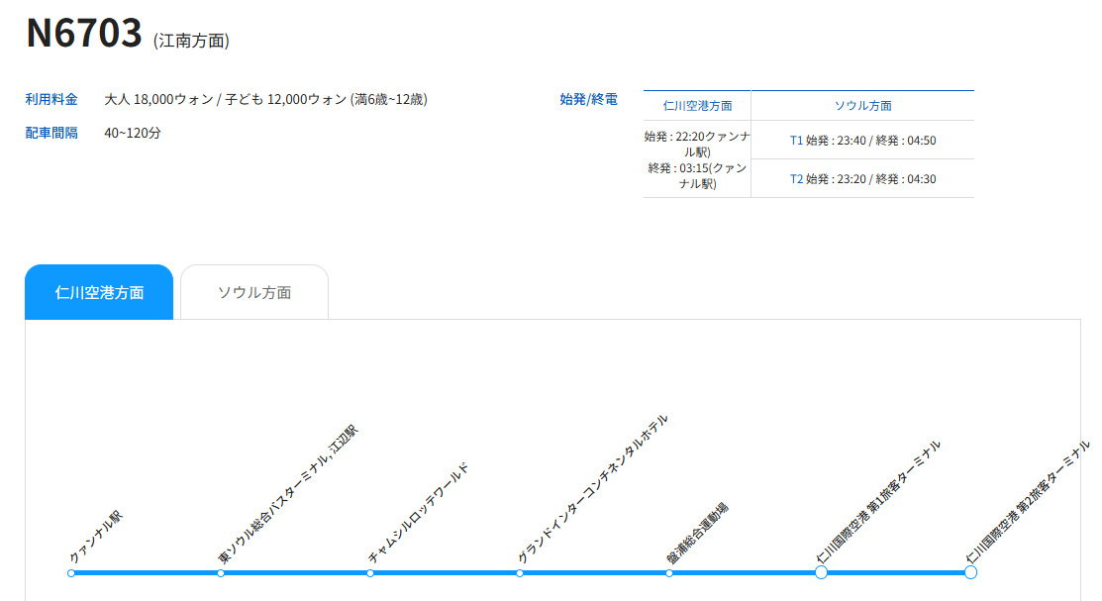
Task: Click the ソウル方面 timetable column header
Action: (862, 106)
